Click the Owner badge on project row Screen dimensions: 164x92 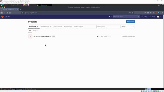pos(54,36)
